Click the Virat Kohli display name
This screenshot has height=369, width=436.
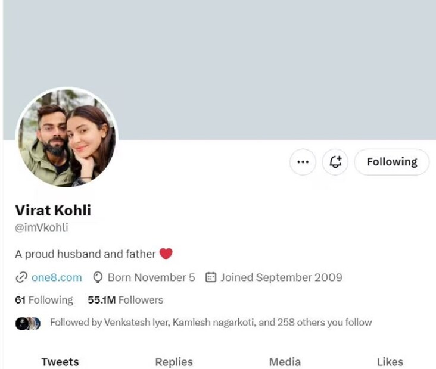tap(52, 210)
